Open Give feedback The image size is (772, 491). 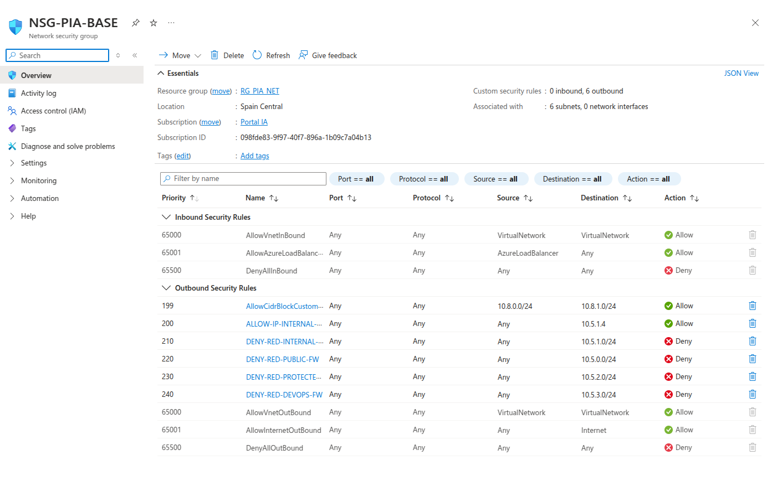point(328,55)
